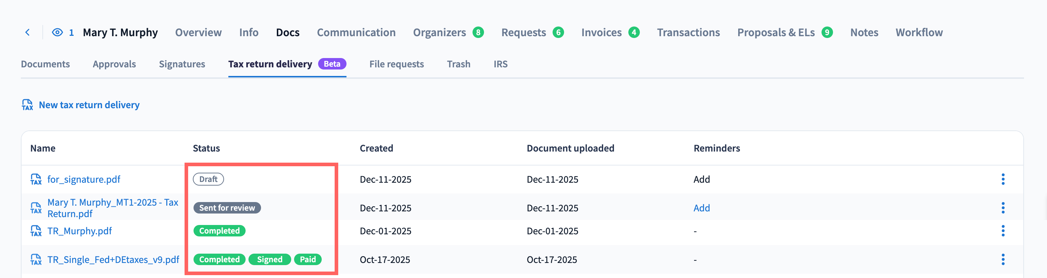The height and width of the screenshot is (278, 1047).
Task: Click the Sent for review status badge
Action: [x=227, y=208]
